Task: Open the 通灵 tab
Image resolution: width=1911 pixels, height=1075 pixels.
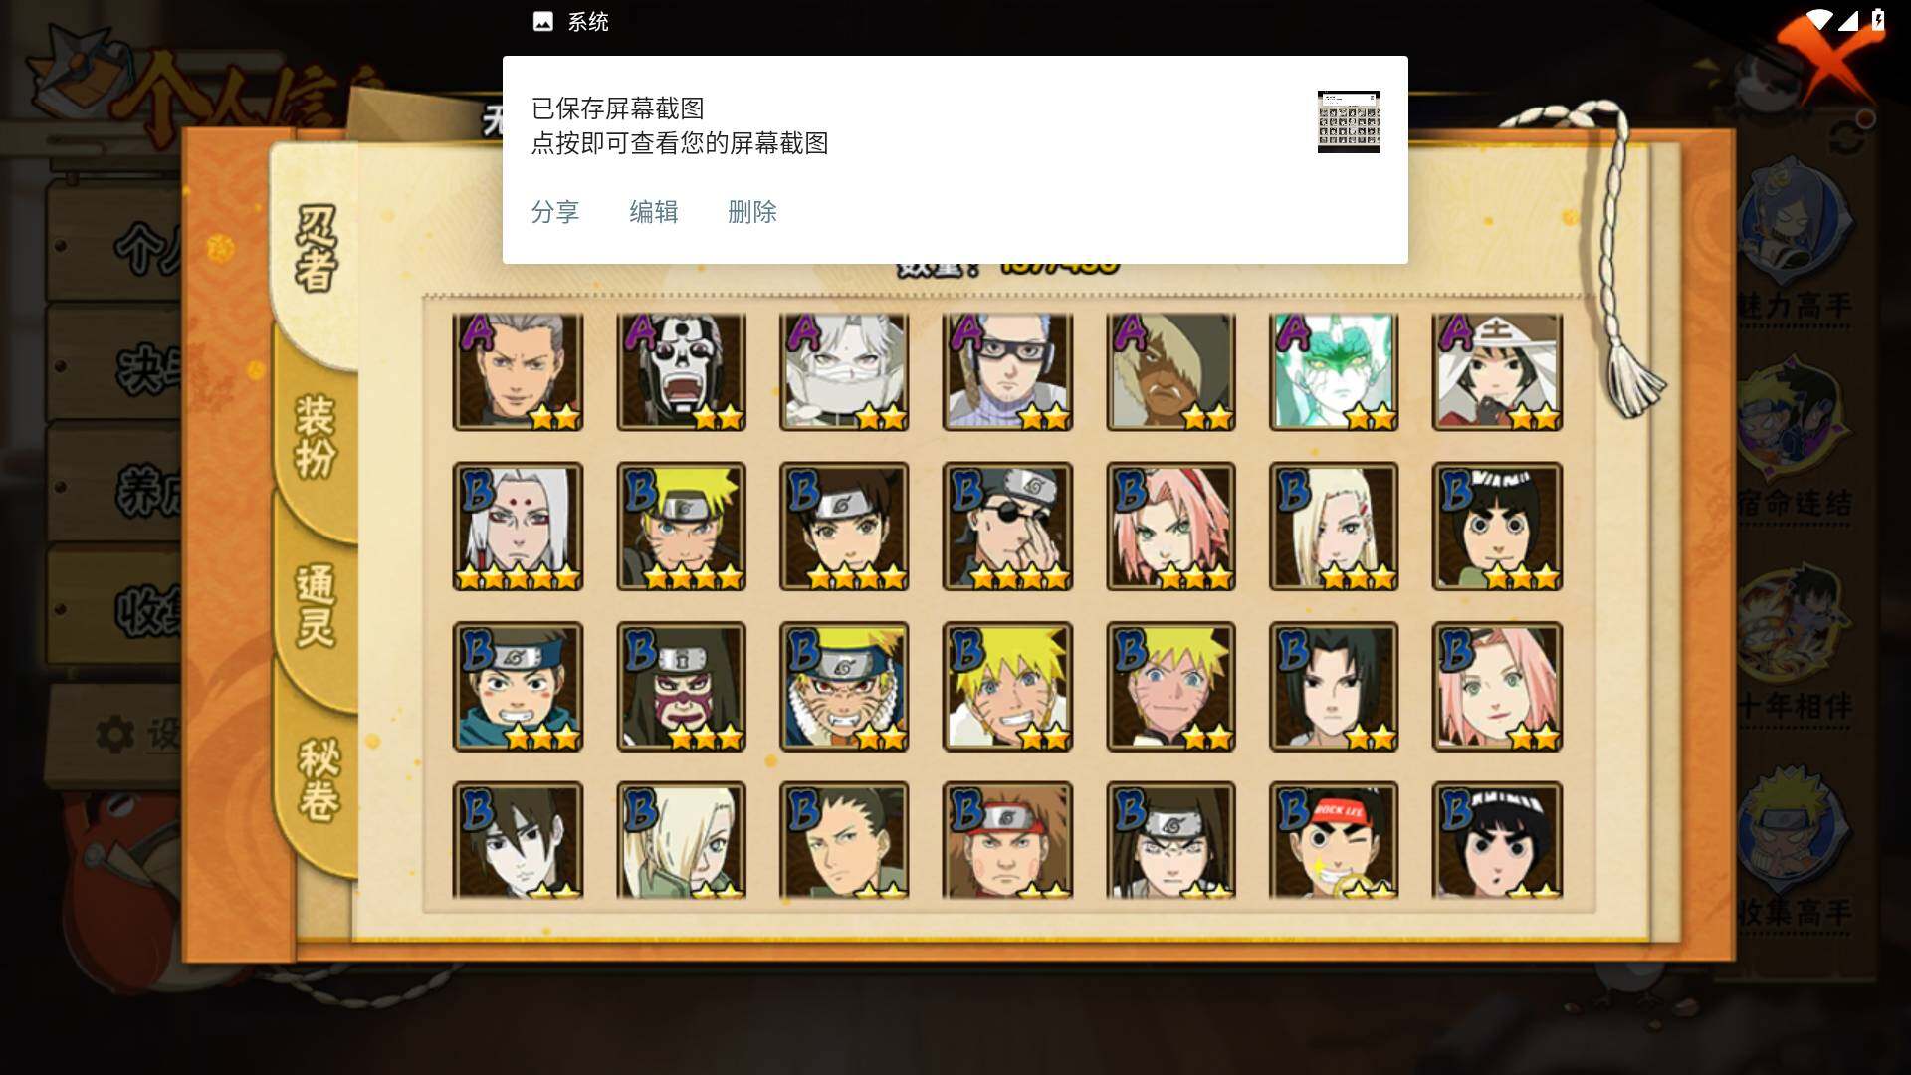Action: (317, 605)
